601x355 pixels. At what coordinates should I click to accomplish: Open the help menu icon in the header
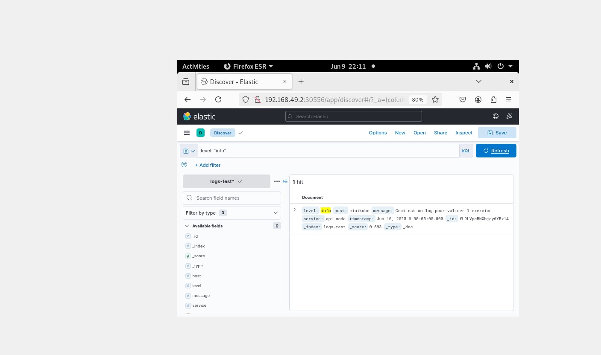click(495, 116)
